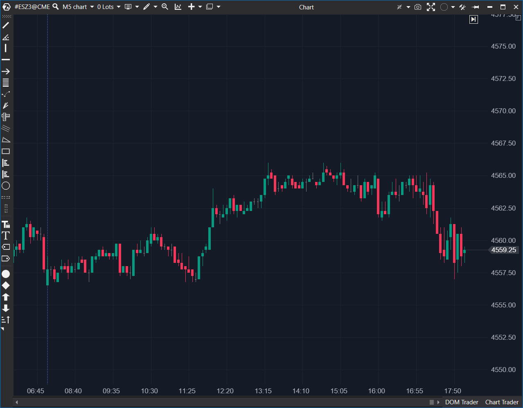Click the M5 chart timeframe label
The width and height of the screenshot is (523, 408).
(x=75, y=7)
